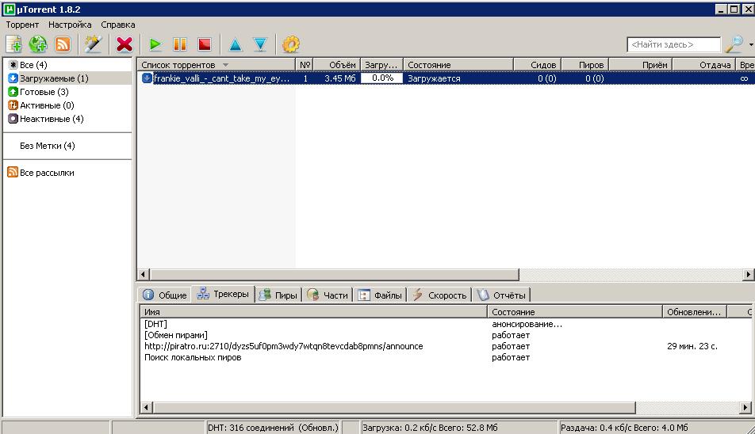Click the search magnifier icon
Image resolution: width=755 pixels, height=434 pixels.
[x=734, y=44]
